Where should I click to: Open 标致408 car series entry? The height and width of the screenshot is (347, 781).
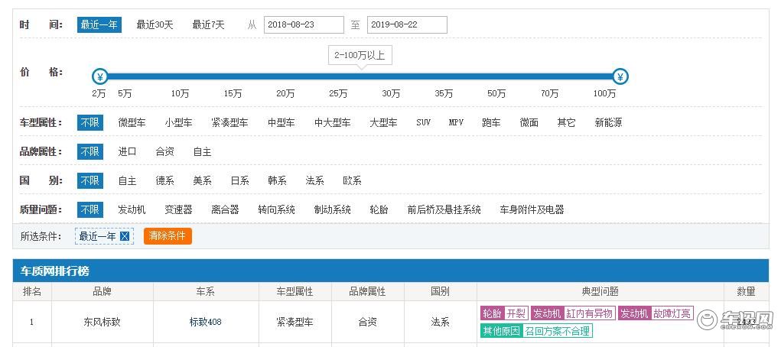[x=205, y=322]
